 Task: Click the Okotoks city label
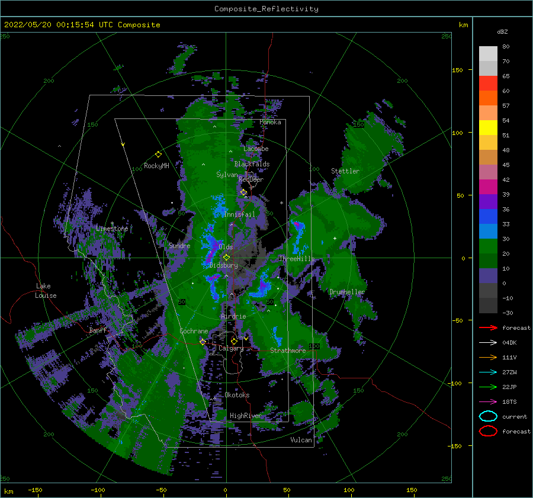(x=237, y=395)
